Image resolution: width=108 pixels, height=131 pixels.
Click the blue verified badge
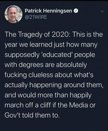tap(76, 11)
